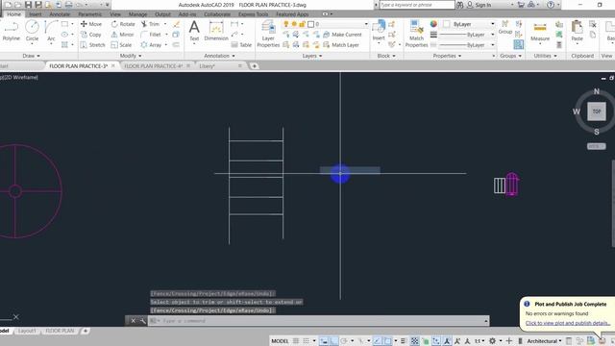Click the Move tool in Modify
The width and height of the screenshot is (615, 346).
(x=91, y=24)
